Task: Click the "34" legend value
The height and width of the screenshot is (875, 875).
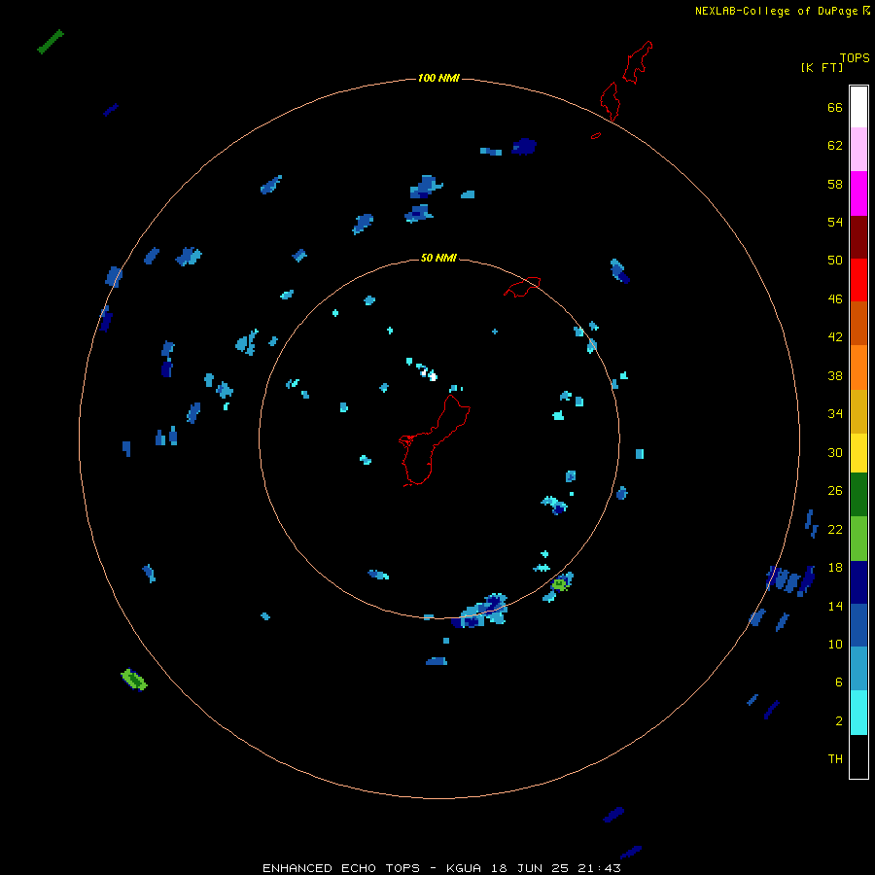Action: point(835,414)
